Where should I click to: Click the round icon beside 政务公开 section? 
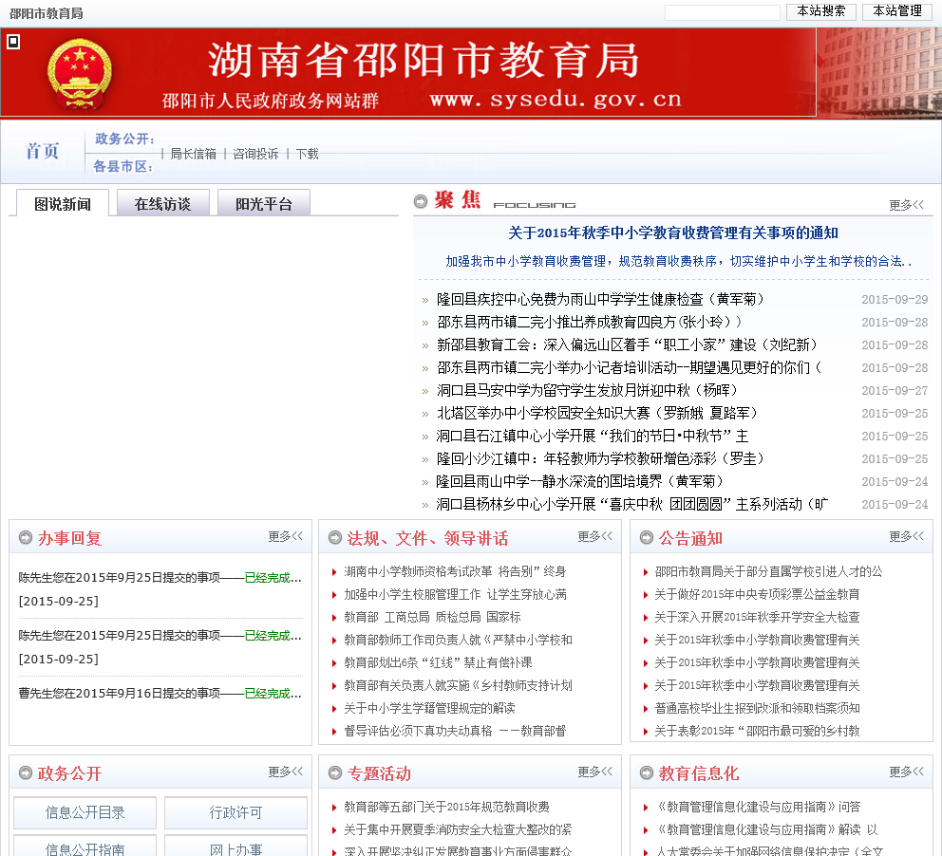tap(26, 772)
